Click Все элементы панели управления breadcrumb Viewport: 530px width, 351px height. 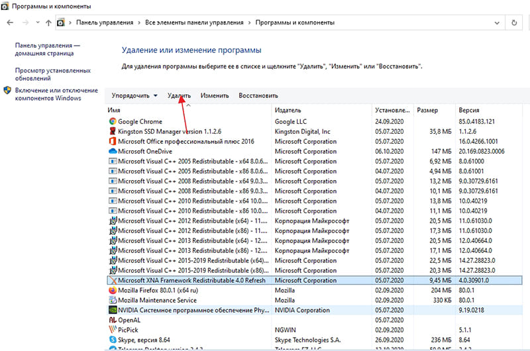coord(194,23)
